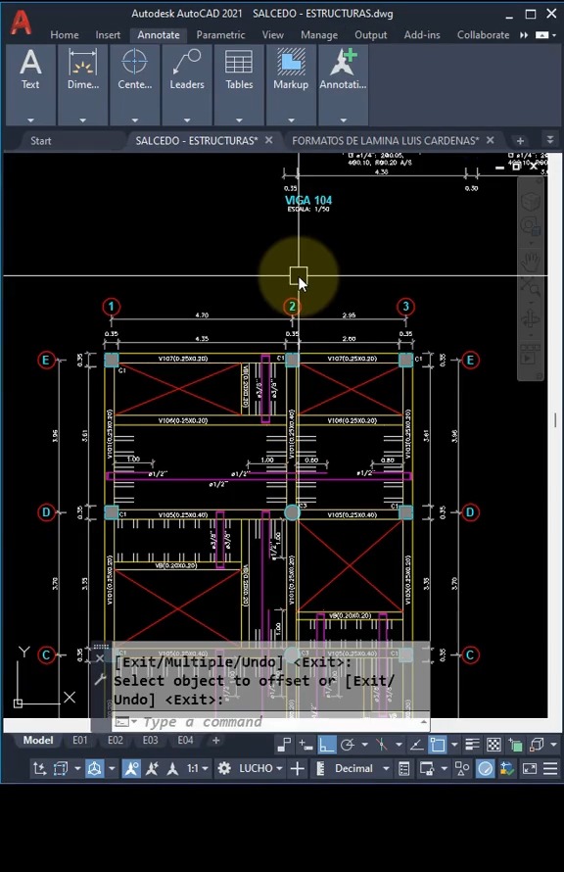Toggle Transparency display
Viewport: 564px width, 872px height.
tap(493, 744)
